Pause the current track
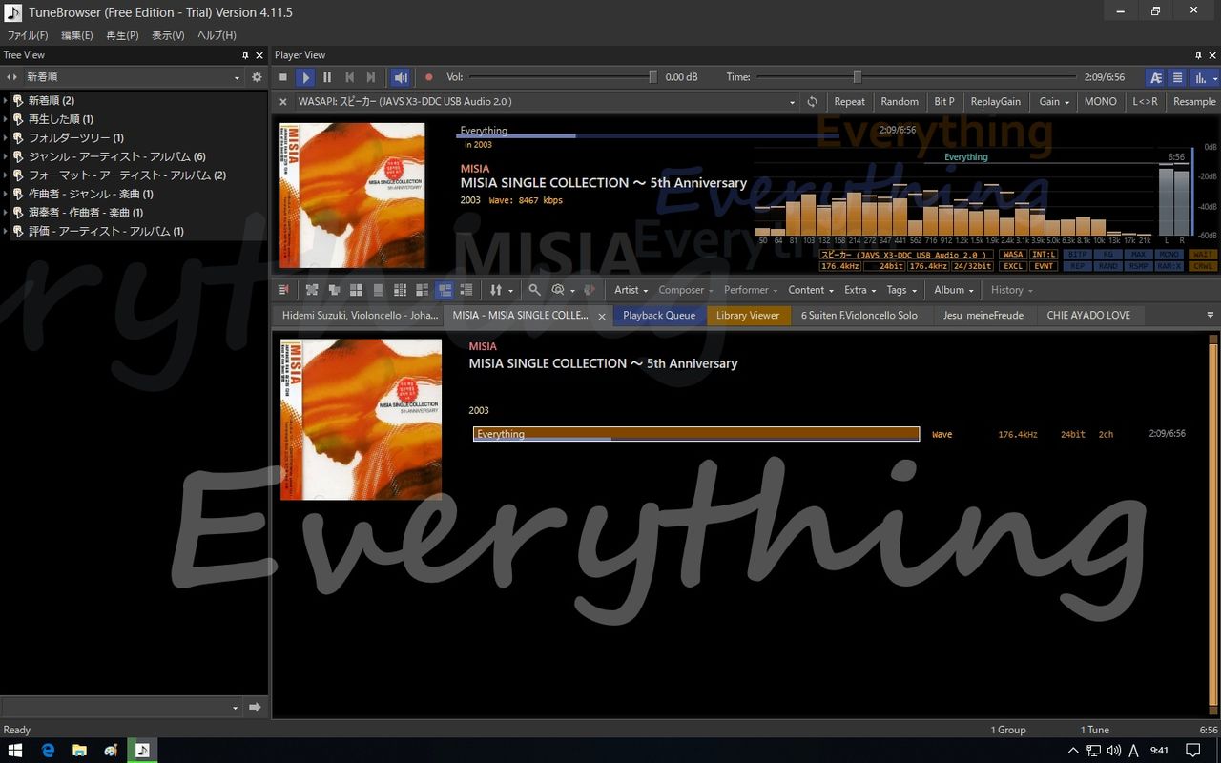The height and width of the screenshot is (763, 1221). (327, 77)
